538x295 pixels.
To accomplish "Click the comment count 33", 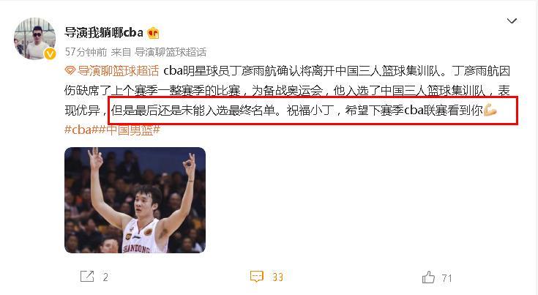I will (277, 277).
